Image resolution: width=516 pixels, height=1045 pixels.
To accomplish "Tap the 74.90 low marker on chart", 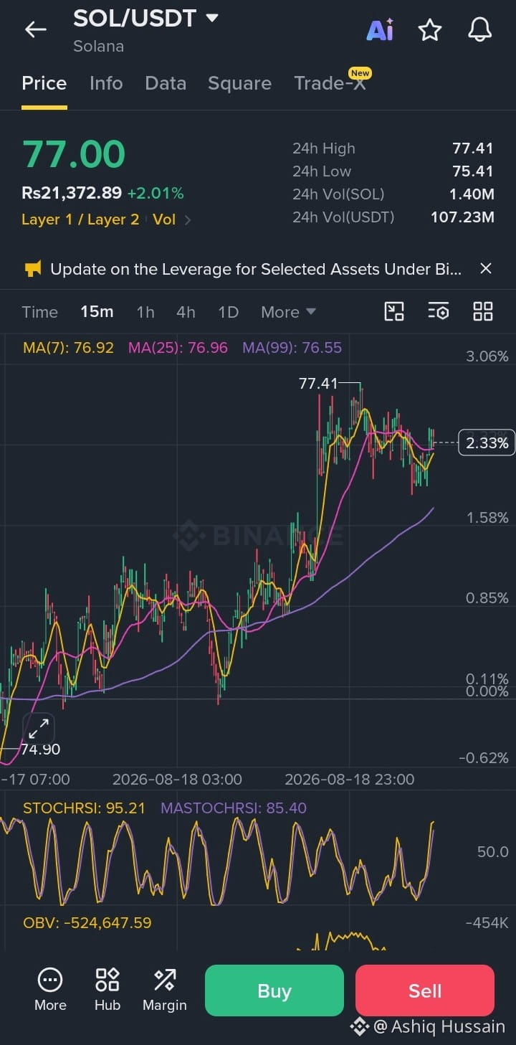I will 40,750.
